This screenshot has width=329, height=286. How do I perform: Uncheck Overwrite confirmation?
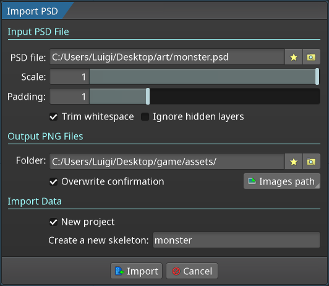(x=54, y=181)
